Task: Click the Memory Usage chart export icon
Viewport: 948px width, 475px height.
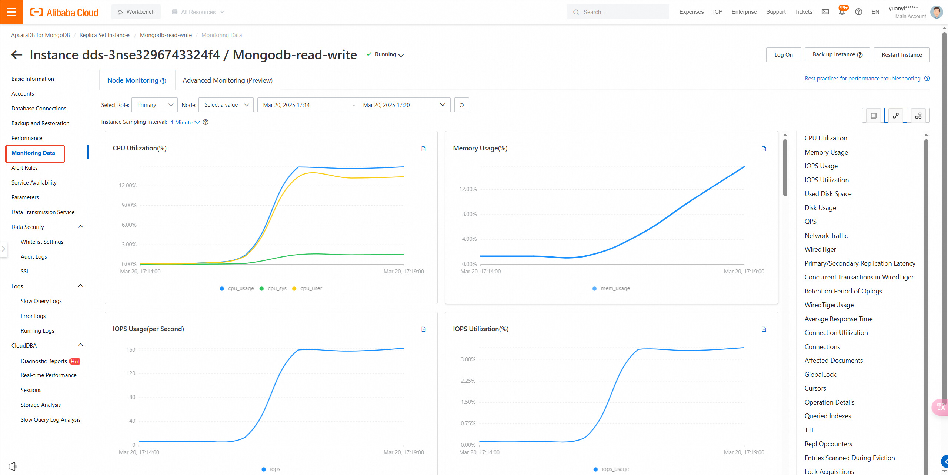Action: [x=764, y=149]
